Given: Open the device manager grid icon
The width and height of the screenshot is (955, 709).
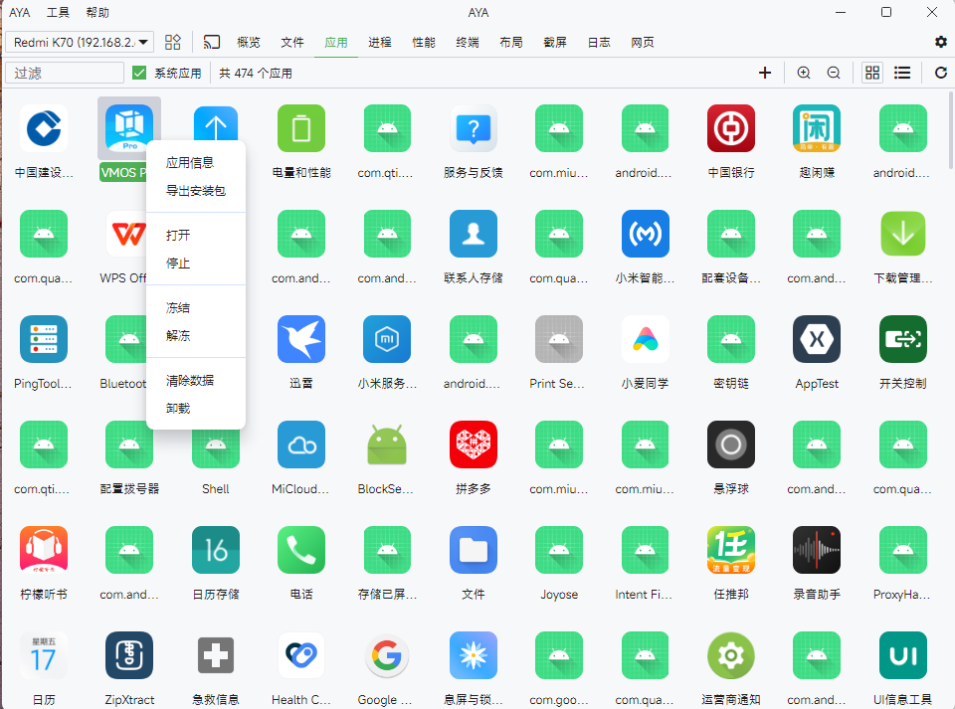Looking at the screenshot, I should (x=173, y=42).
